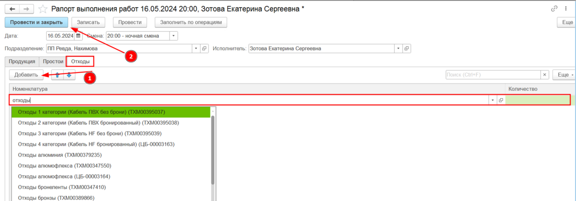The image size is (576, 201).
Task: Open Исполнитель record with open icon
Action: [407, 48]
